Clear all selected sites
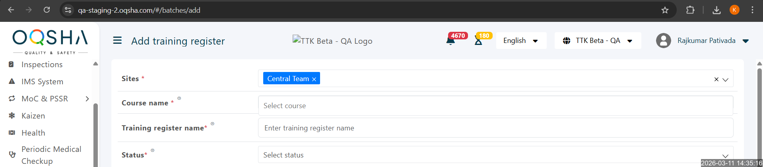Screen dimensions: 763x167 tap(716, 80)
